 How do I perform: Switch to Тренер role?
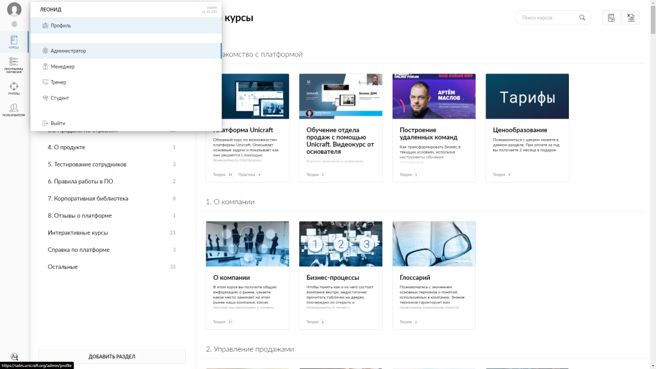tap(126, 82)
